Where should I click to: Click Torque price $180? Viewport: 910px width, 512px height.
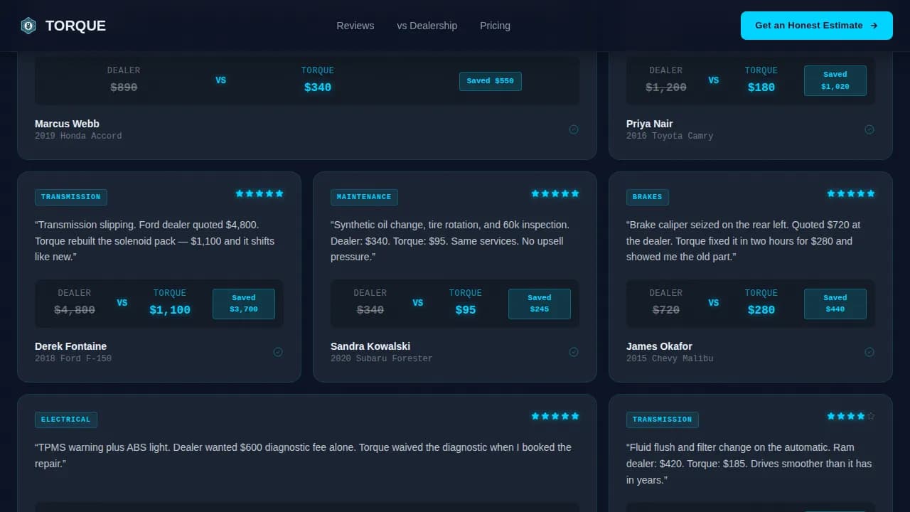(x=761, y=87)
